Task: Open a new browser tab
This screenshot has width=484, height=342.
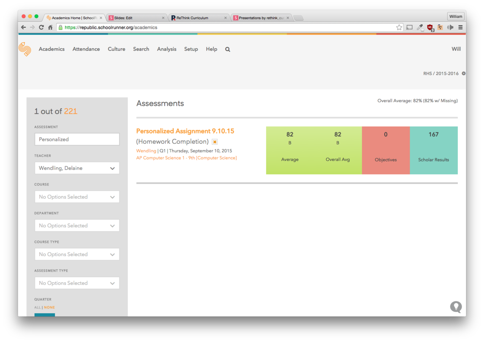Action: coord(298,18)
